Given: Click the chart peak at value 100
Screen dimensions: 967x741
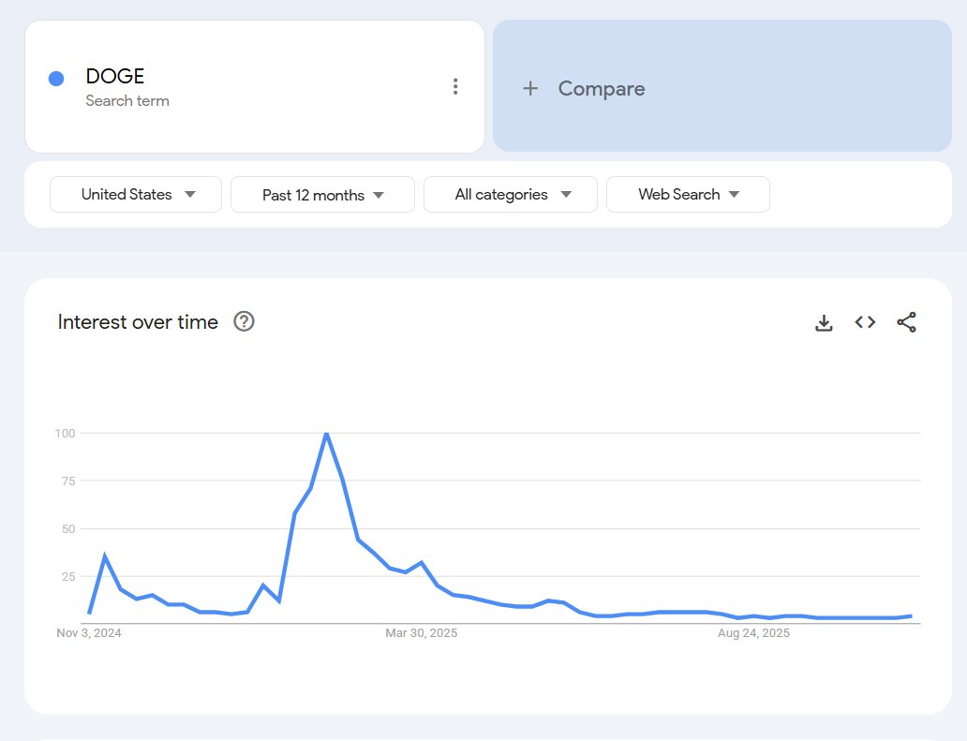Looking at the screenshot, I should [326, 434].
